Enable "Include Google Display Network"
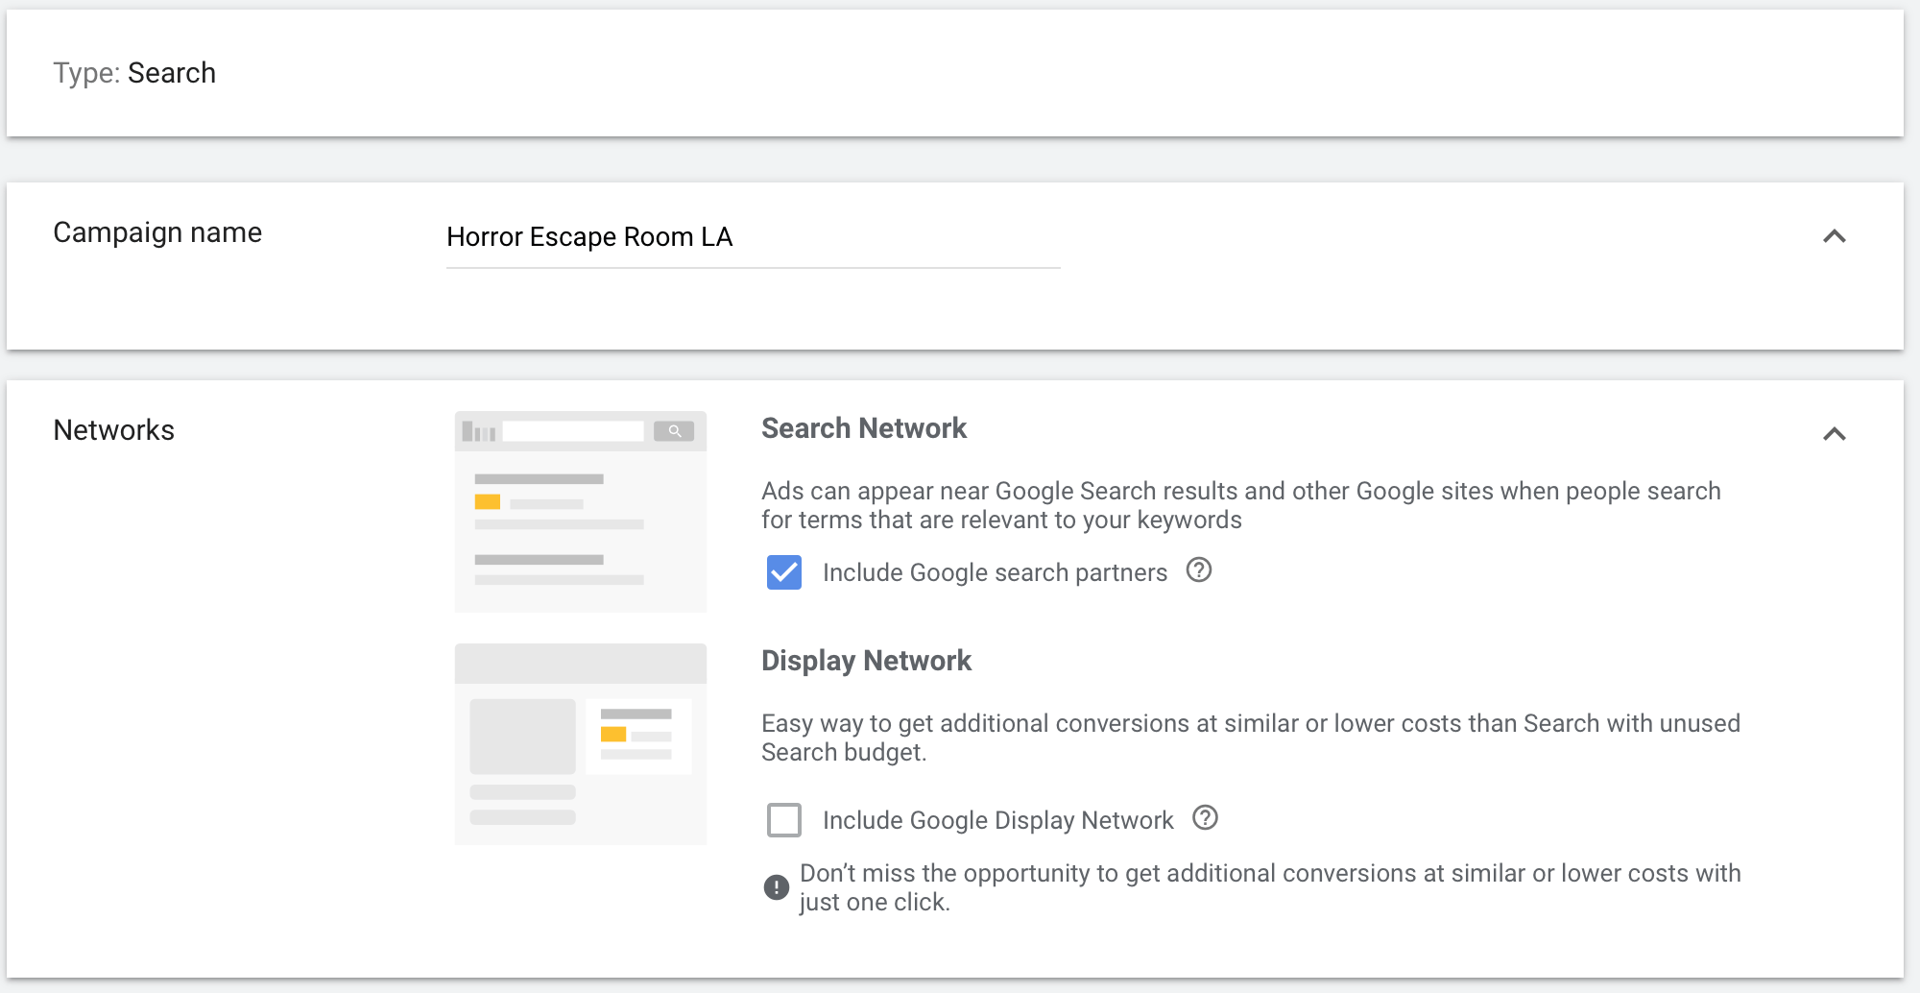Image resolution: width=1920 pixels, height=993 pixels. (783, 819)
